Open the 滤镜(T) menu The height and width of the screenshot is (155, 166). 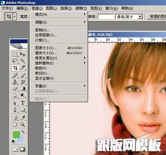pyautogui.click(x=81, y=8)
